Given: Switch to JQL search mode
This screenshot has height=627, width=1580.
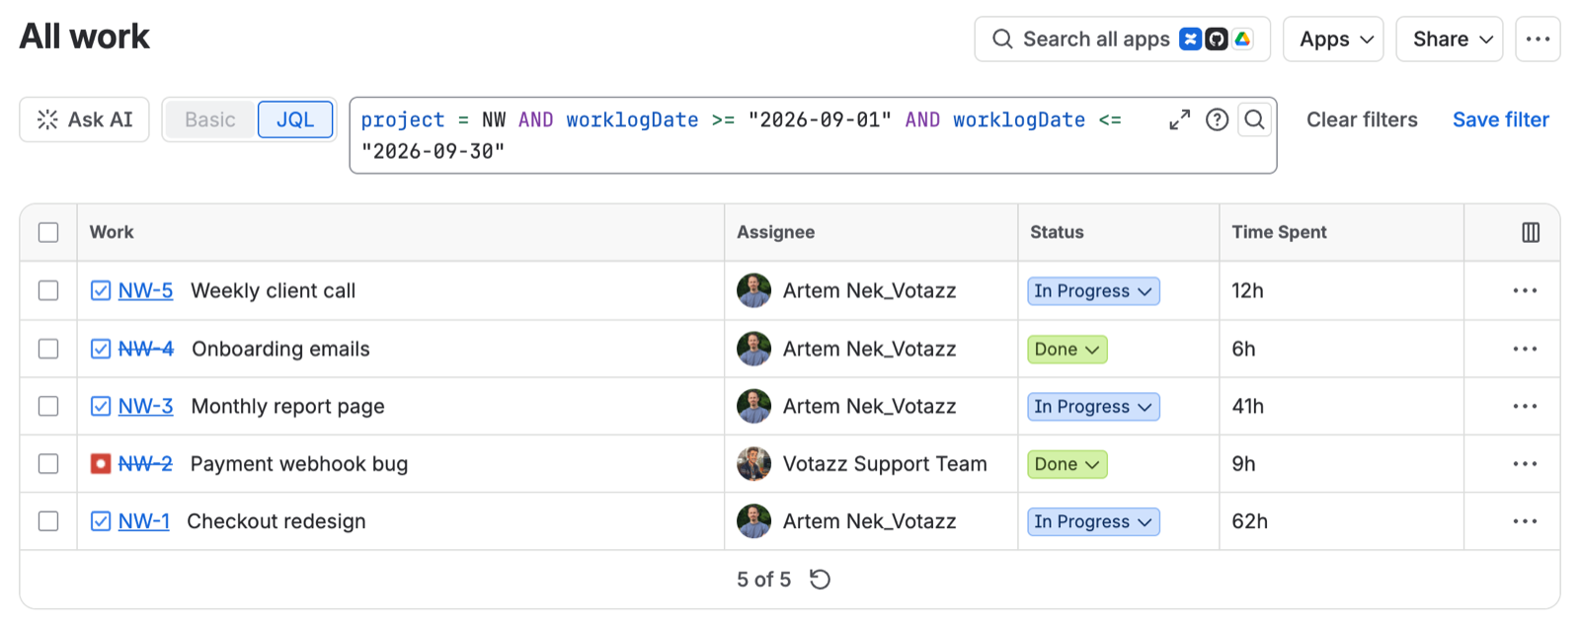Looking at the screenshot, I should point(295,119).
